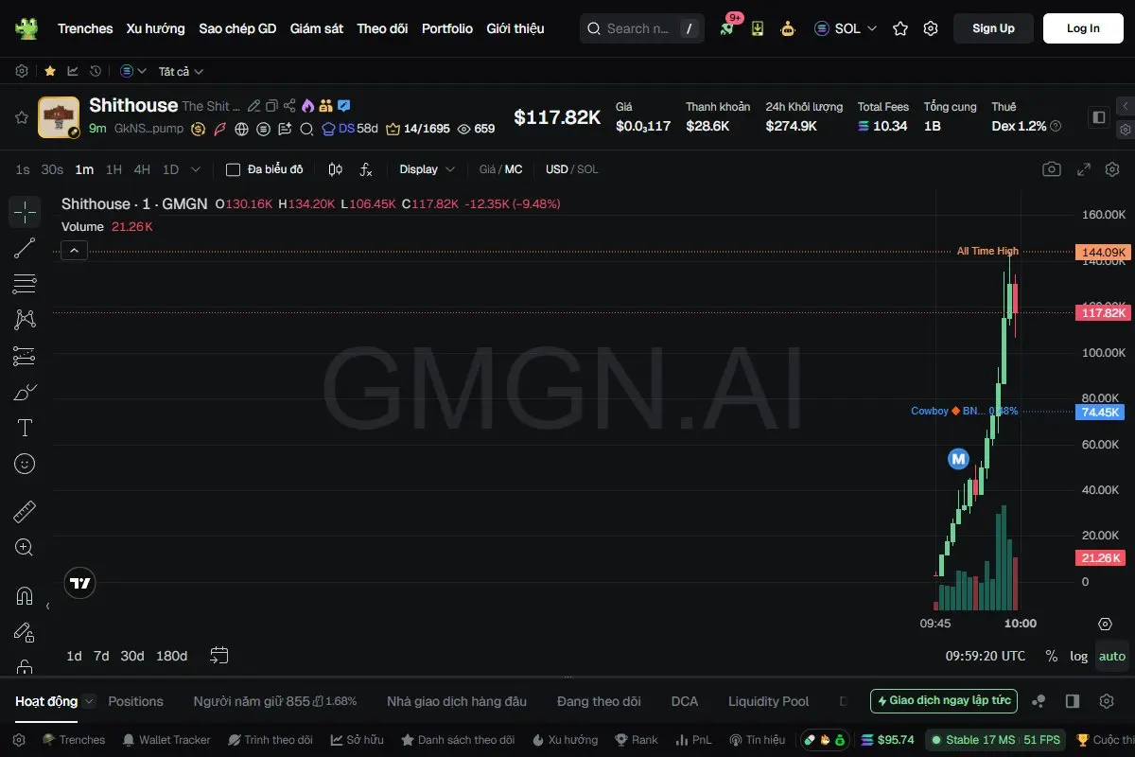Screen dimensions: 1135x757
Task: Activate the zoom in tool
Action: coord(25,547)
